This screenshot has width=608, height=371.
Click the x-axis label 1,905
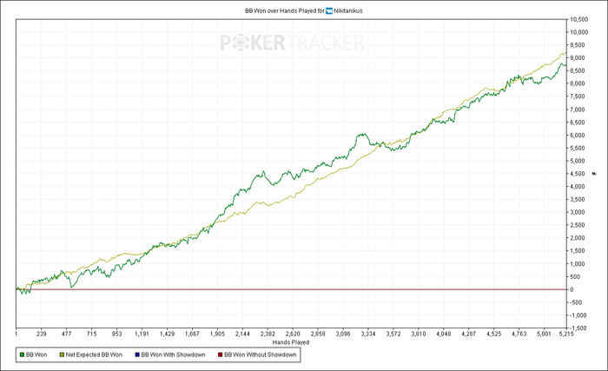tap(217, 334)
